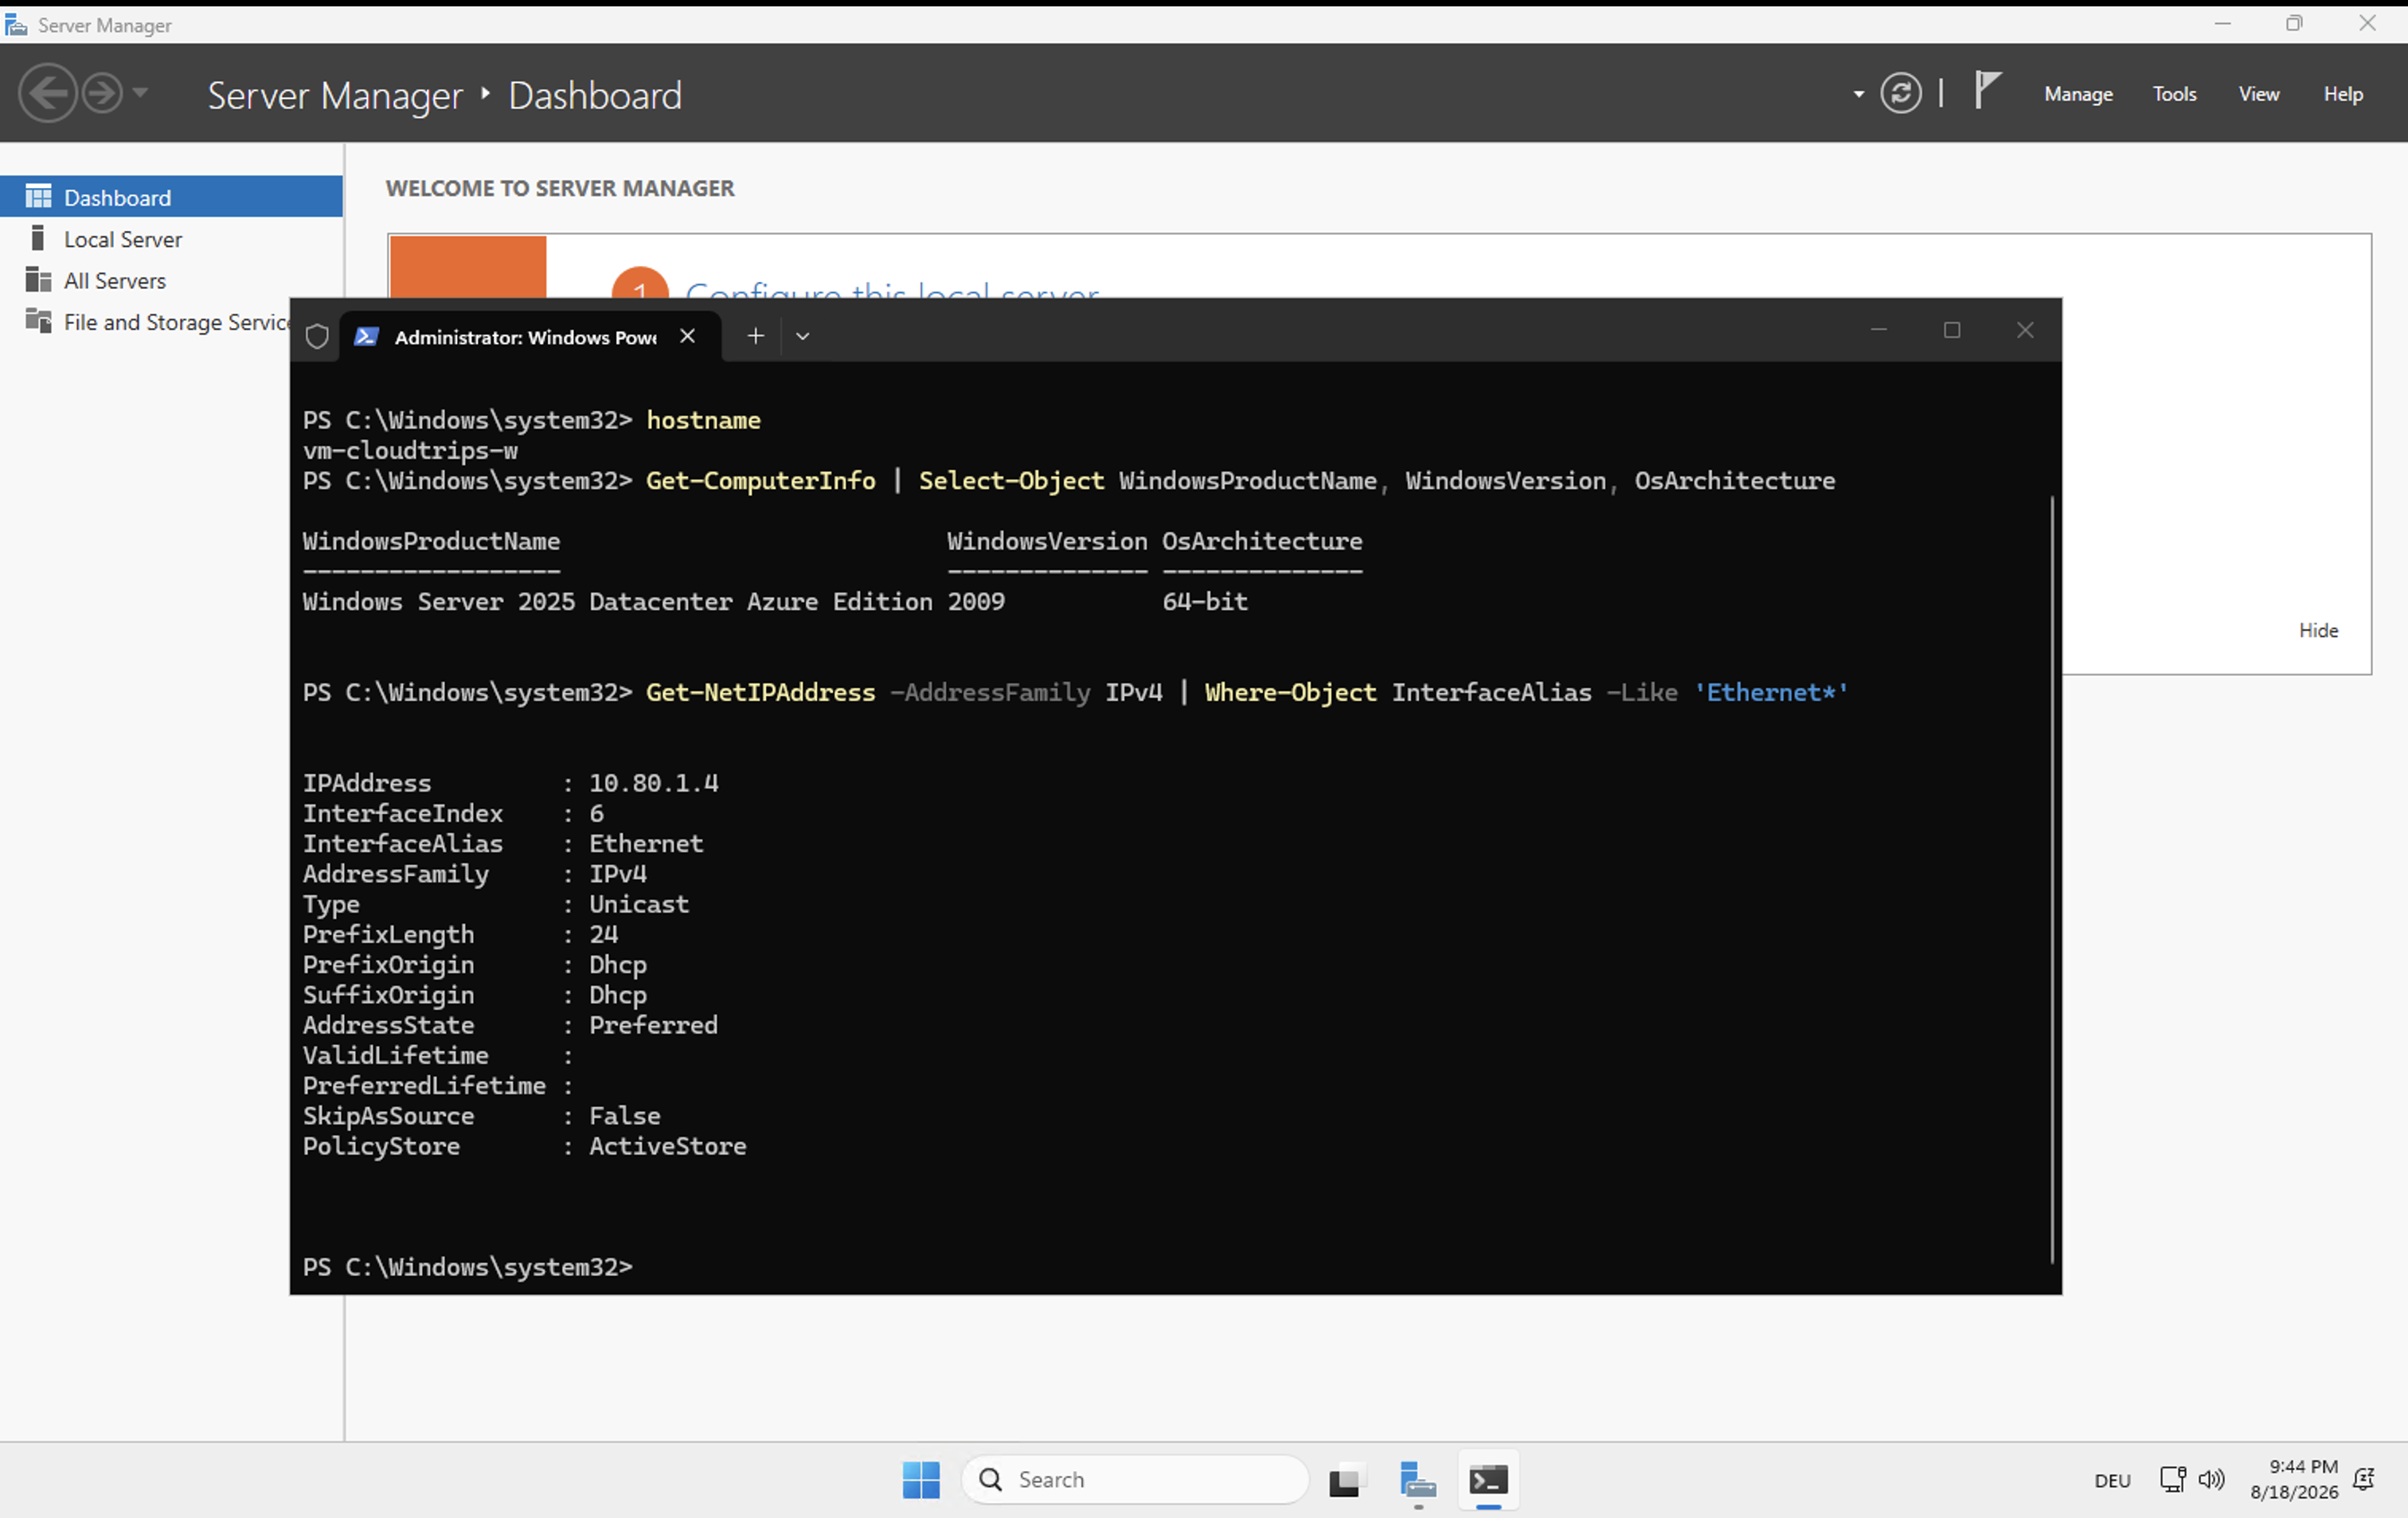Screen dimensions: 2408x1518
Task: Click the admin shield icon in terminal
Action: tap(316, 337)
